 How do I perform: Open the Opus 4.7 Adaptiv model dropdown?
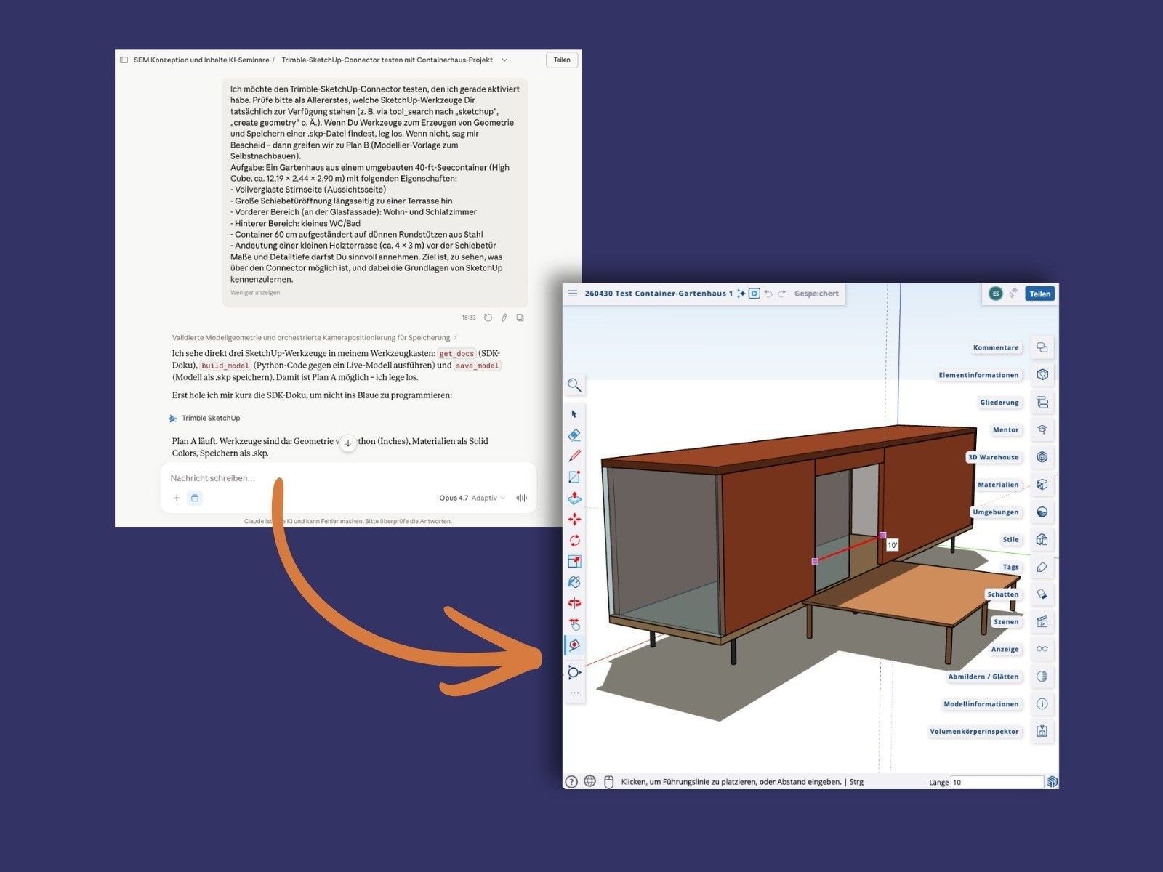(x=472, y=498)
